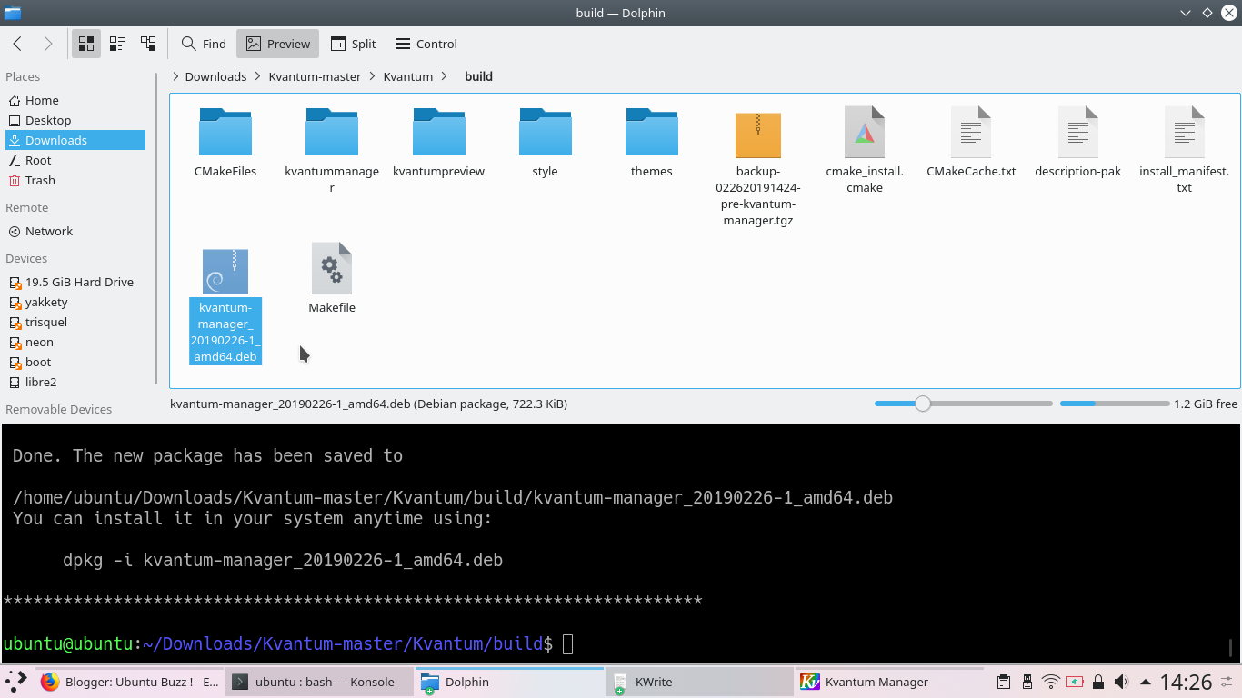The width and height of the screenshot is (1242, 698).
Task: Select the backup tgz archive icon
Action: (x=758, y=135)
